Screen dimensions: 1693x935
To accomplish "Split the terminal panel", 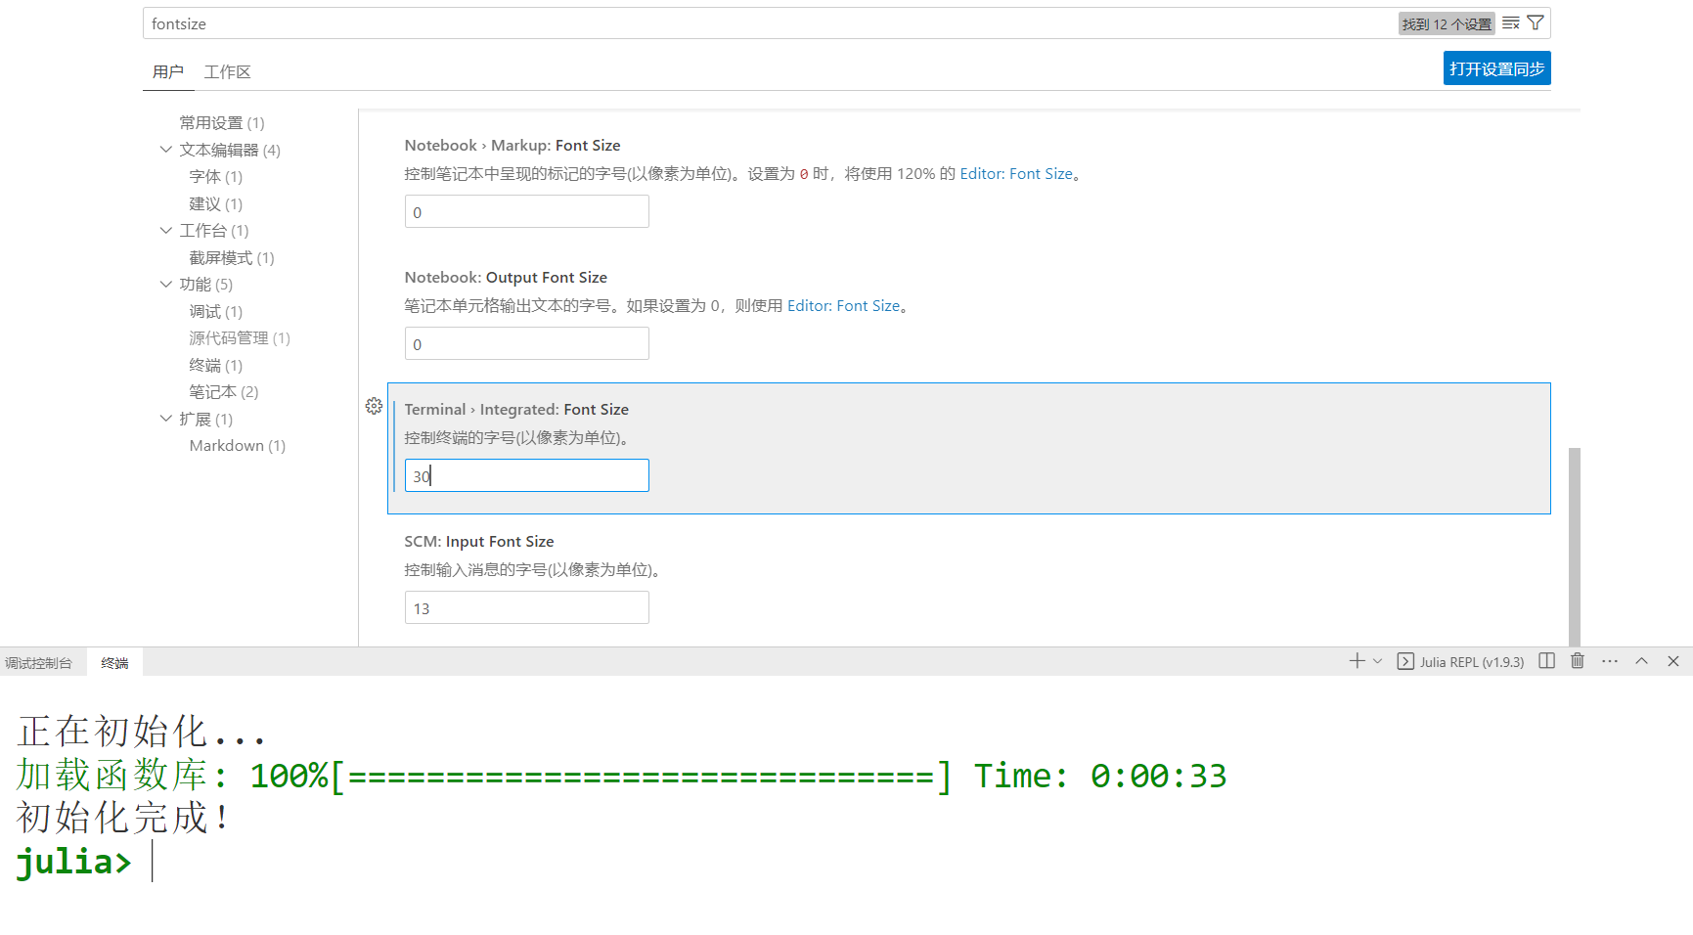I will (x=1546, y=661).
